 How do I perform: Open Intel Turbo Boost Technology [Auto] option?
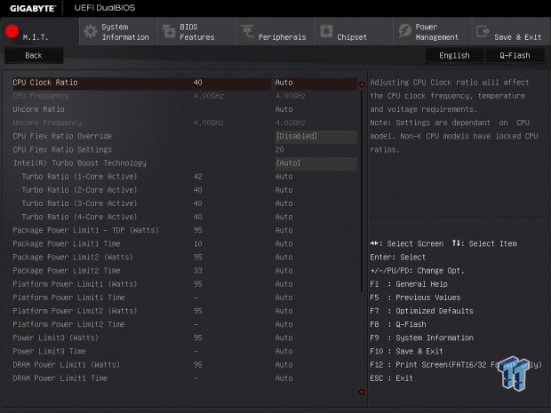[316, 163]
